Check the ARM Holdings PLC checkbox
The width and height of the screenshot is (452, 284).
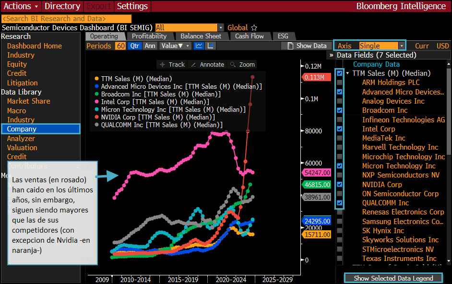[x=340, y=83]
